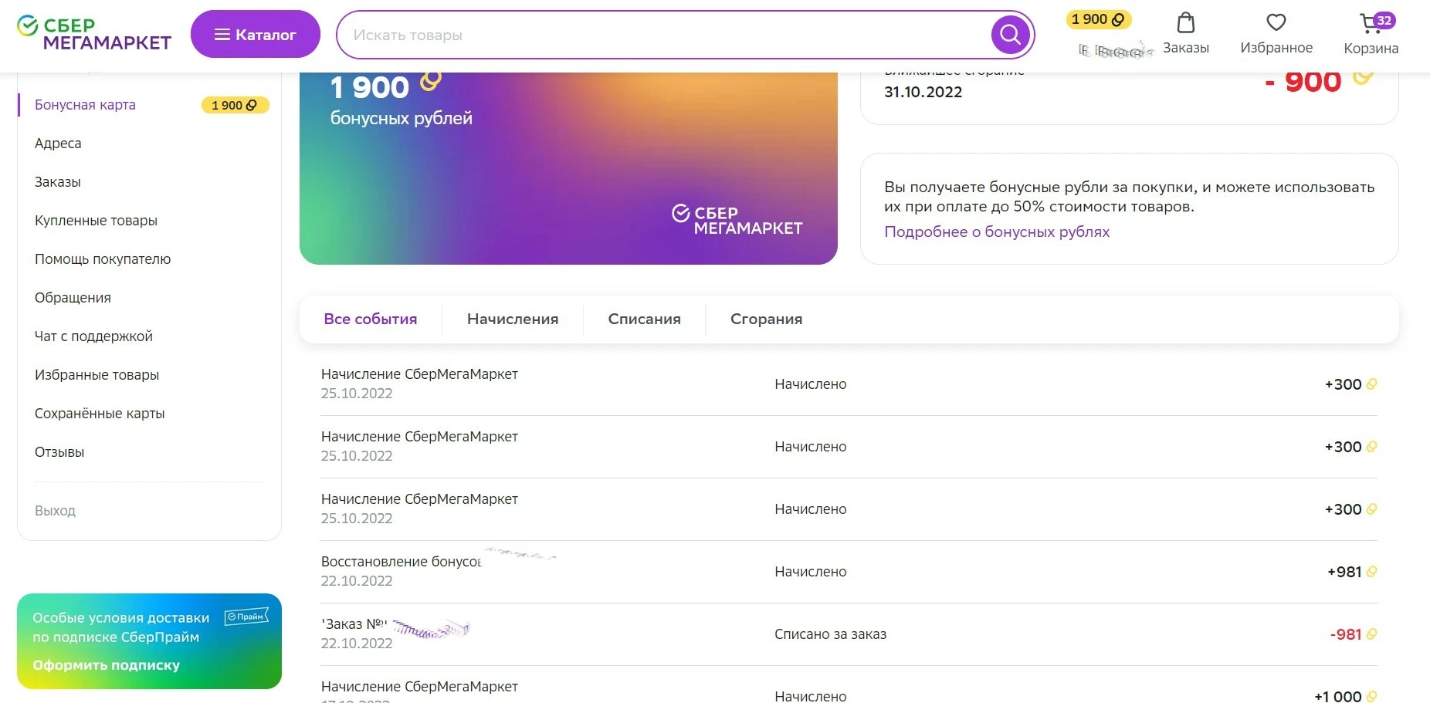Switch to the Все события tab
Image resolution: width=1430 pixels, height=703 pixels.
[x=371, y=319]
